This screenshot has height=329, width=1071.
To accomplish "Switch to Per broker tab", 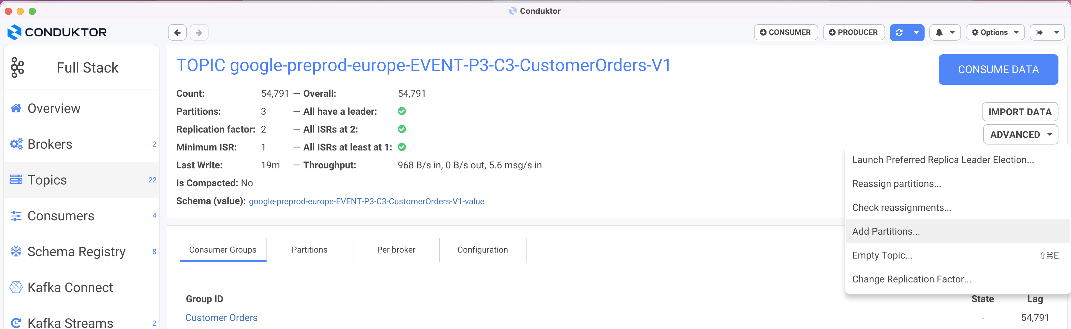I will (396, 250).
